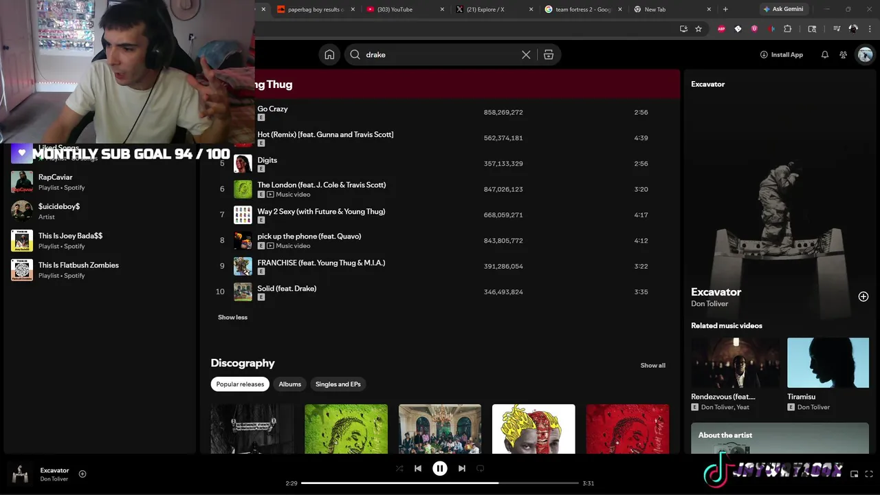Click the Ask Gemini button
Image resolution: width=880 pixels, height=495 pixels.
tap(783, 10)
